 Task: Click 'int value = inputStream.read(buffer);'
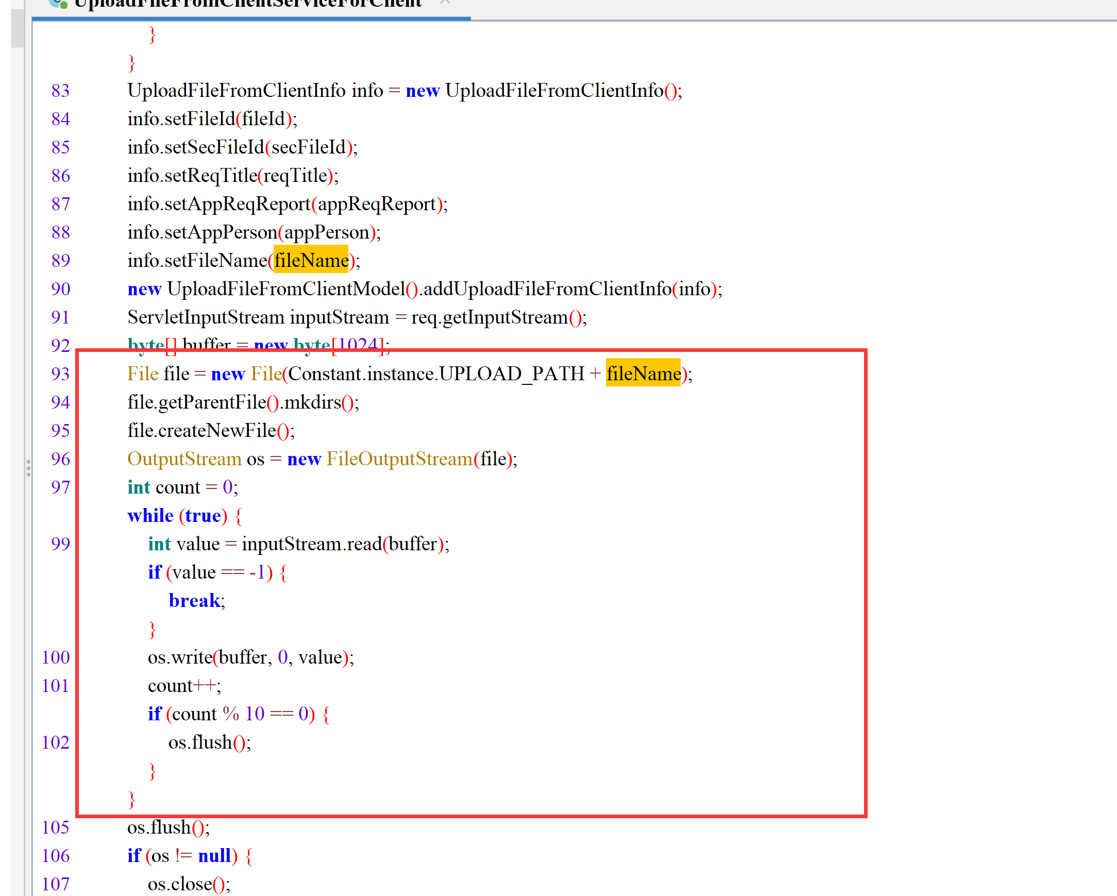(299, 544)
